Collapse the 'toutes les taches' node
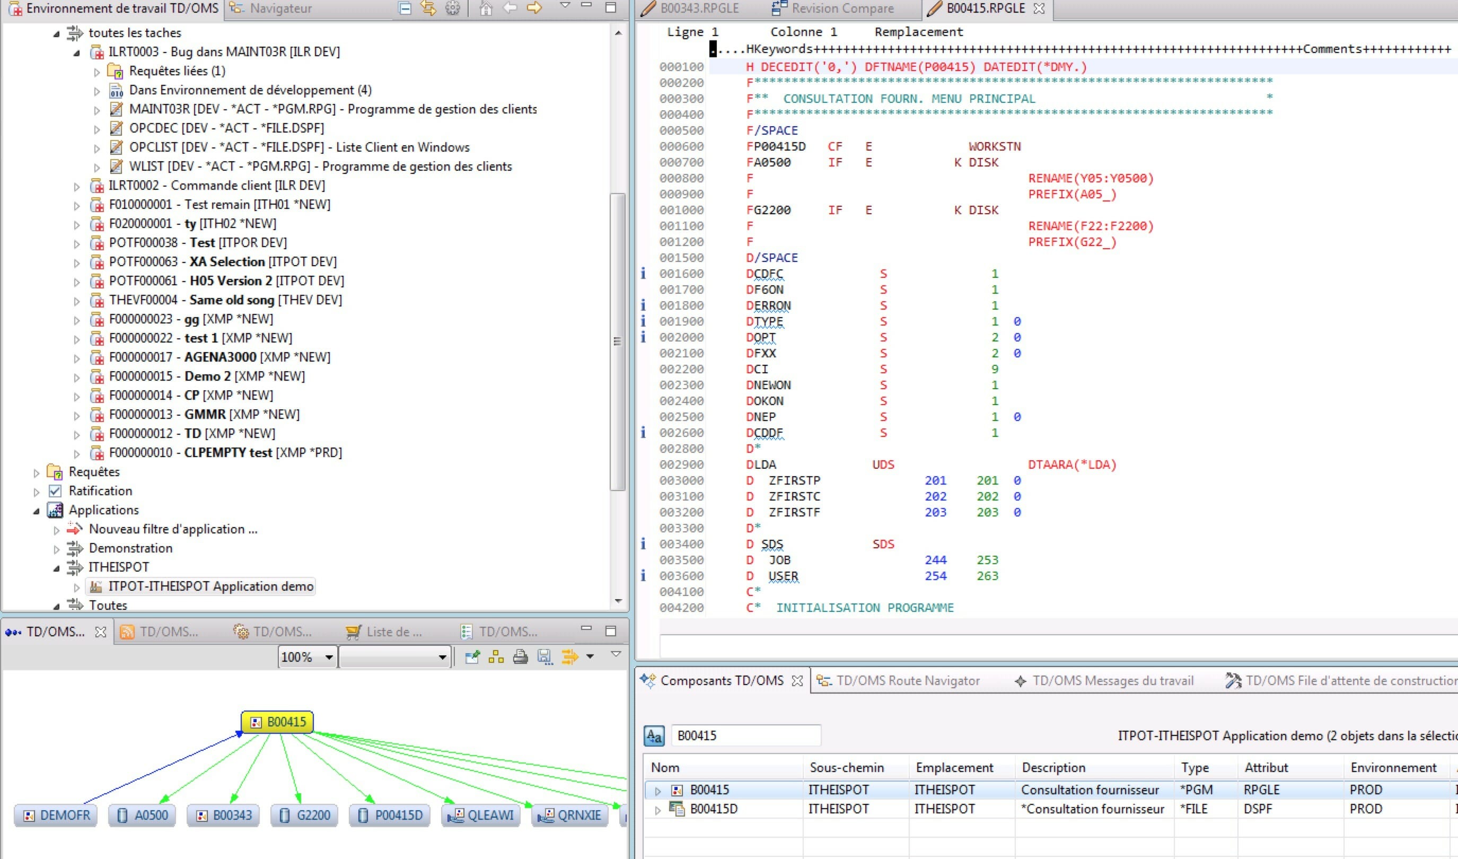 point(56,33)
